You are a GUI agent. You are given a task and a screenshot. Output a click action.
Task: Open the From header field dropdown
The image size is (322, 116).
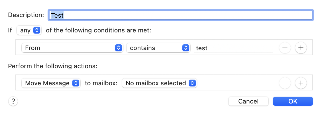72,48
